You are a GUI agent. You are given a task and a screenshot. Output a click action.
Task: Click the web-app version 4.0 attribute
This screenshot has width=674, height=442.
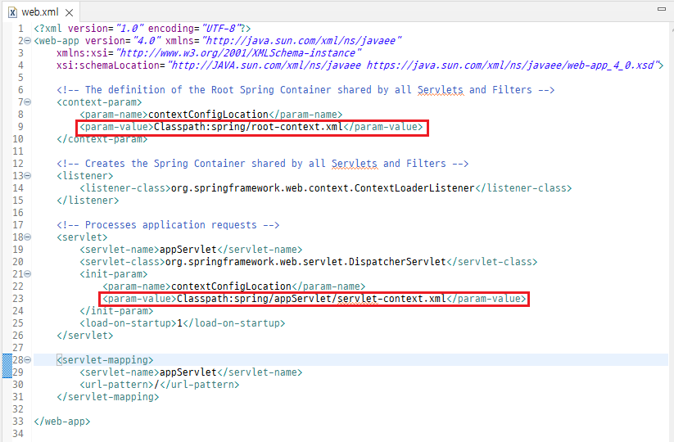point(123,41)
